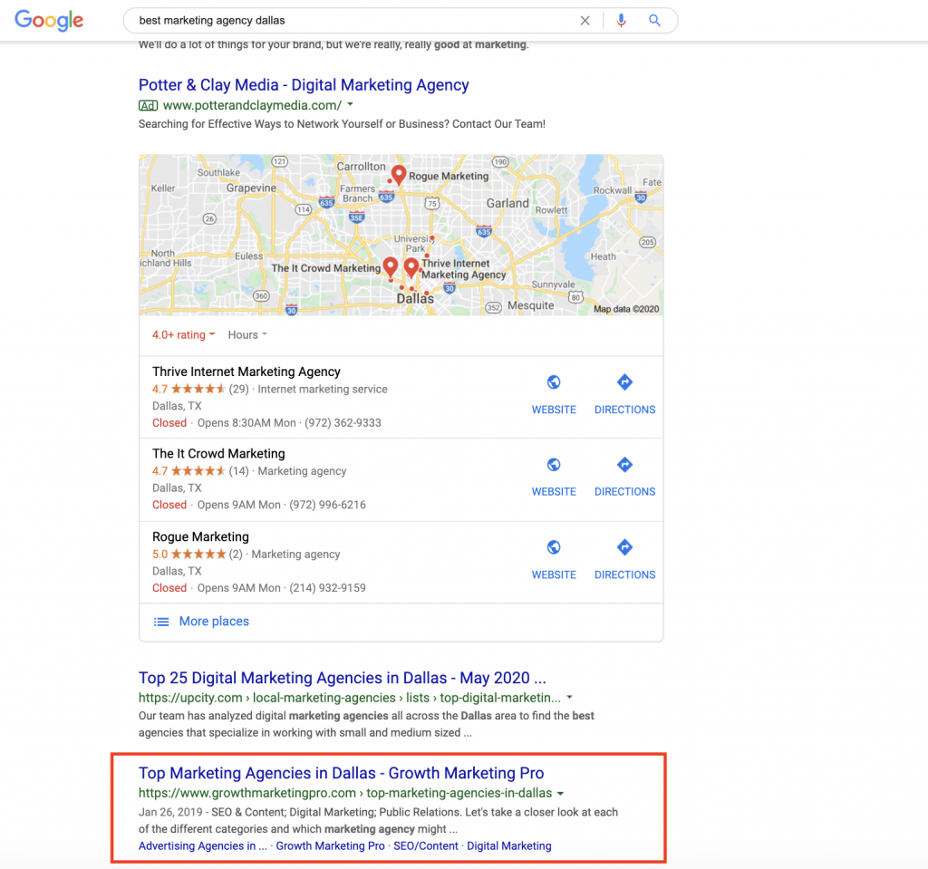Click the growthmarketingpro.com breadcrumb URL
This screenshot has width=928, height=869.
point(345,793)
